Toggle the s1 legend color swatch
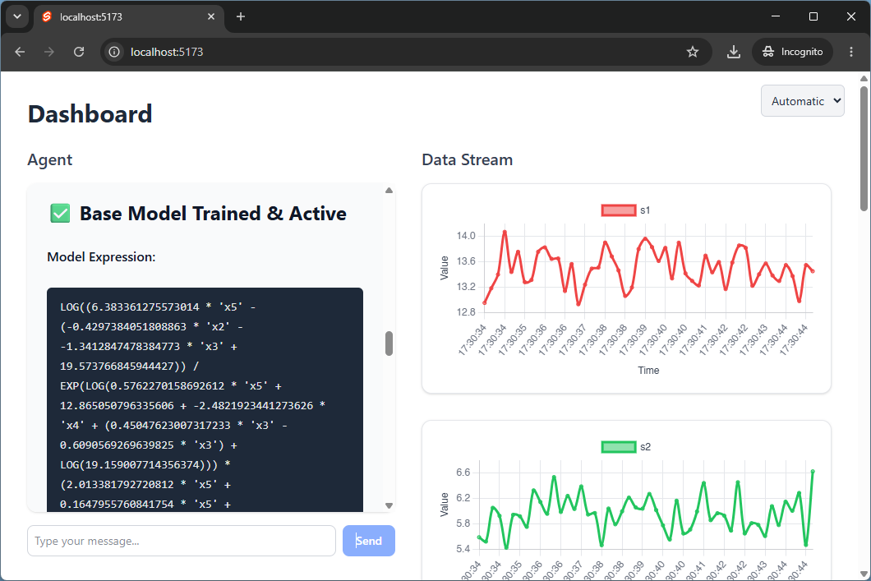The image size is (871, 581). [x=619, y=210]
